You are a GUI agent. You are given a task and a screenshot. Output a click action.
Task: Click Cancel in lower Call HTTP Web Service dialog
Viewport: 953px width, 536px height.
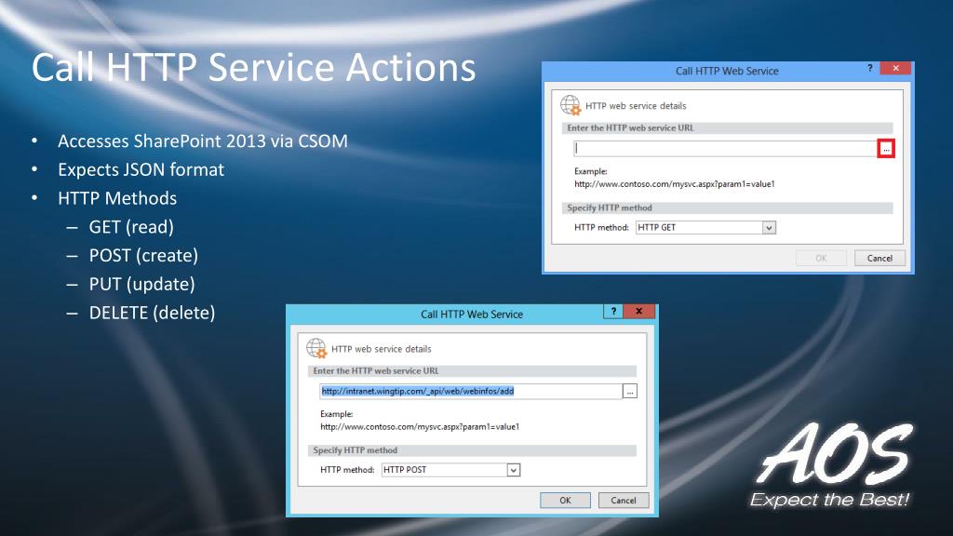pos(624,500)
